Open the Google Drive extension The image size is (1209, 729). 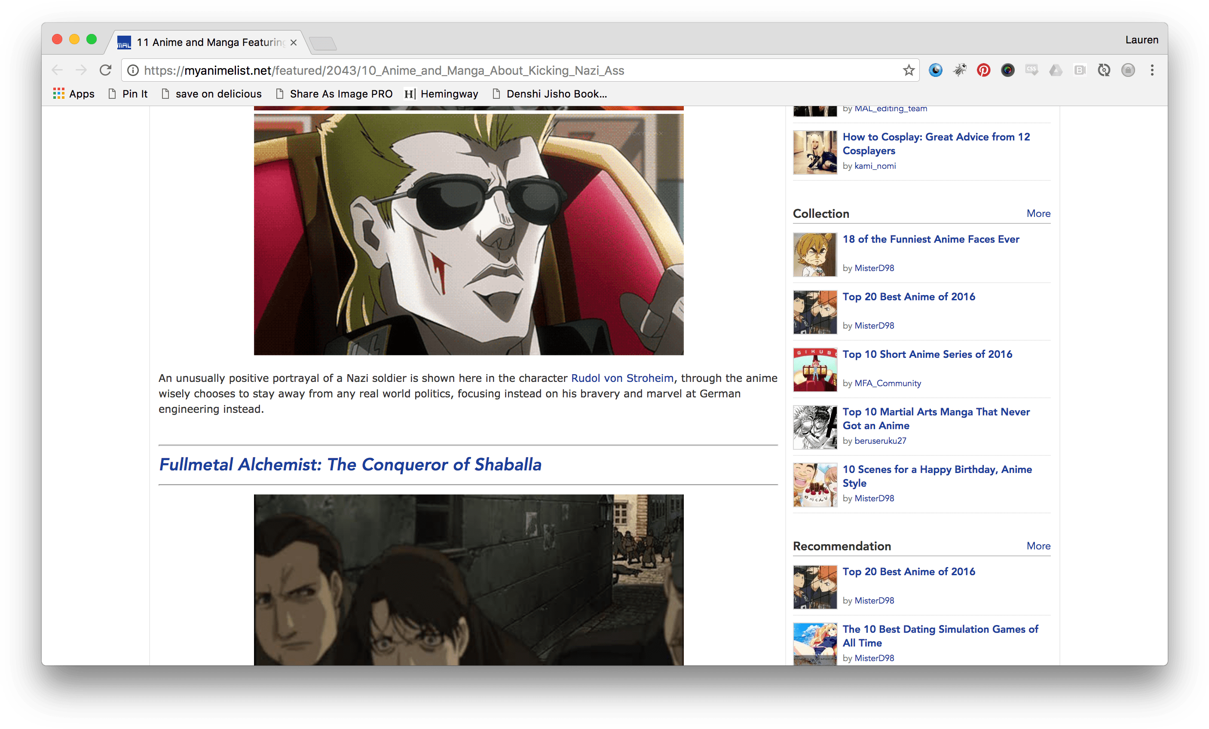coord(1056,70)
